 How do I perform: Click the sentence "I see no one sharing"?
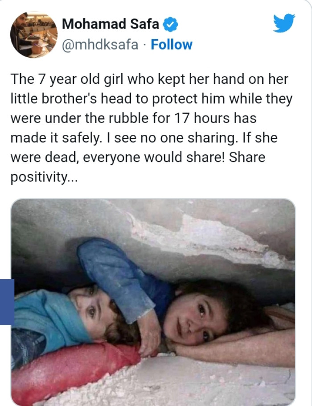(172, 138)
